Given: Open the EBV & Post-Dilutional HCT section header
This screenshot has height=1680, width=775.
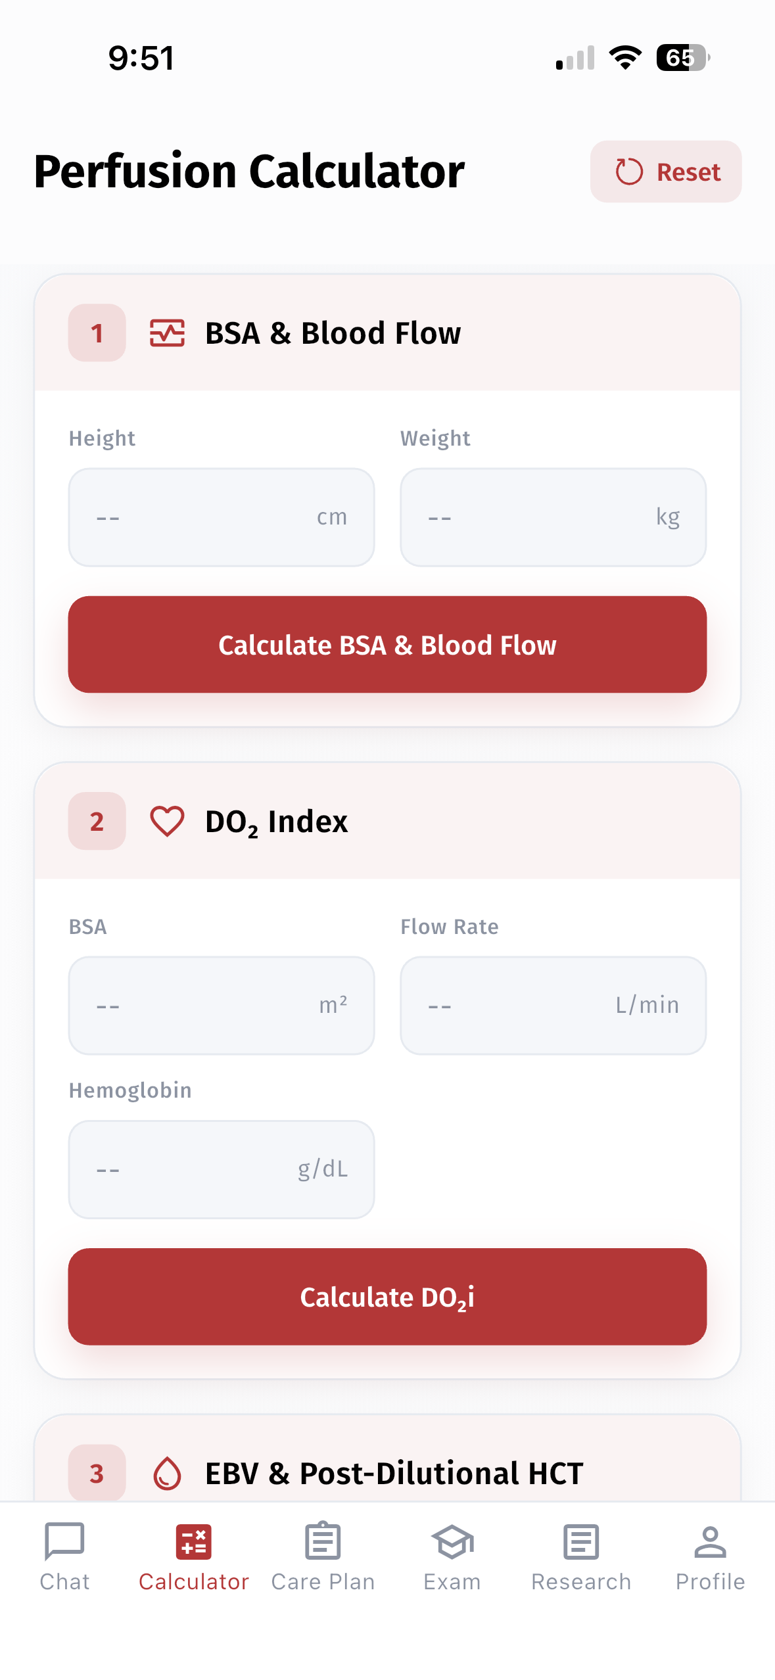Looking at the screenshot, I should pos(393,1474).
